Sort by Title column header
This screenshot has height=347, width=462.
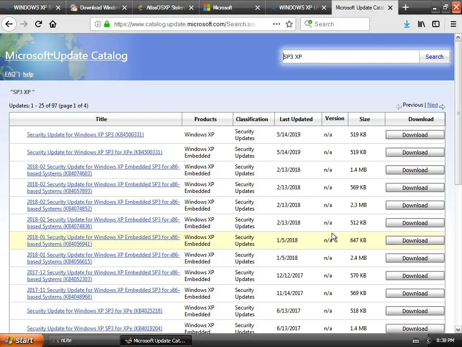pyautogui.click(x=102, y=119)
